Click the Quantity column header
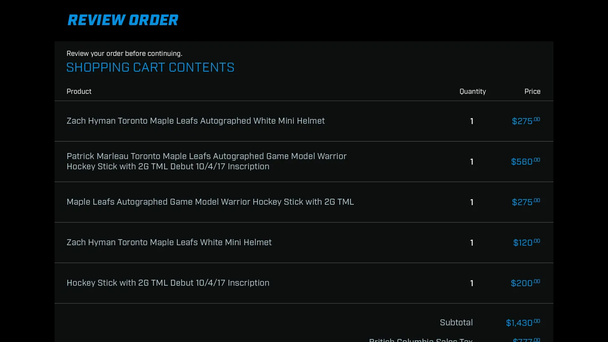The image size is (608, 342). tap(472, 91)
